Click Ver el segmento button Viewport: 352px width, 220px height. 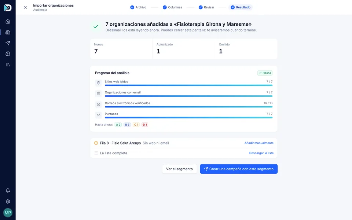pos(179,169)
